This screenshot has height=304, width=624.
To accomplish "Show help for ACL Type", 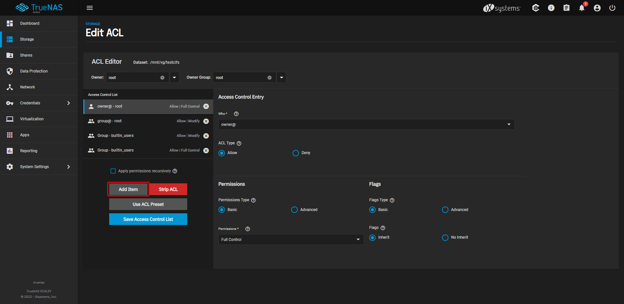I will 239,143.
